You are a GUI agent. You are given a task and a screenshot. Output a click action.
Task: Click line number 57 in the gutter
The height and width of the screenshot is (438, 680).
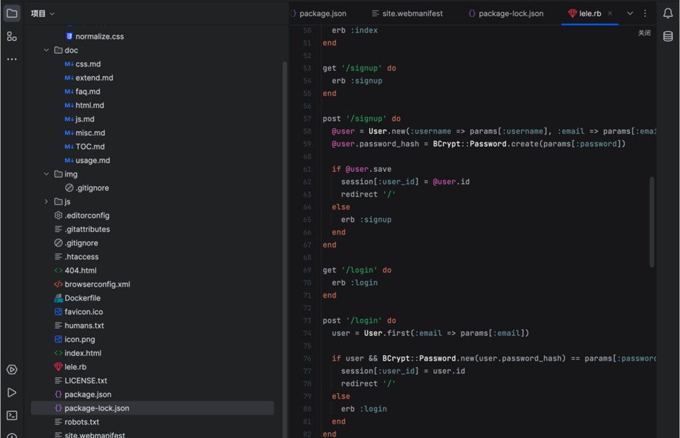coord(307,119)
